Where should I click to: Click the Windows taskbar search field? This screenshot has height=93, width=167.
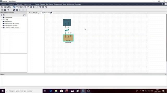24,91
